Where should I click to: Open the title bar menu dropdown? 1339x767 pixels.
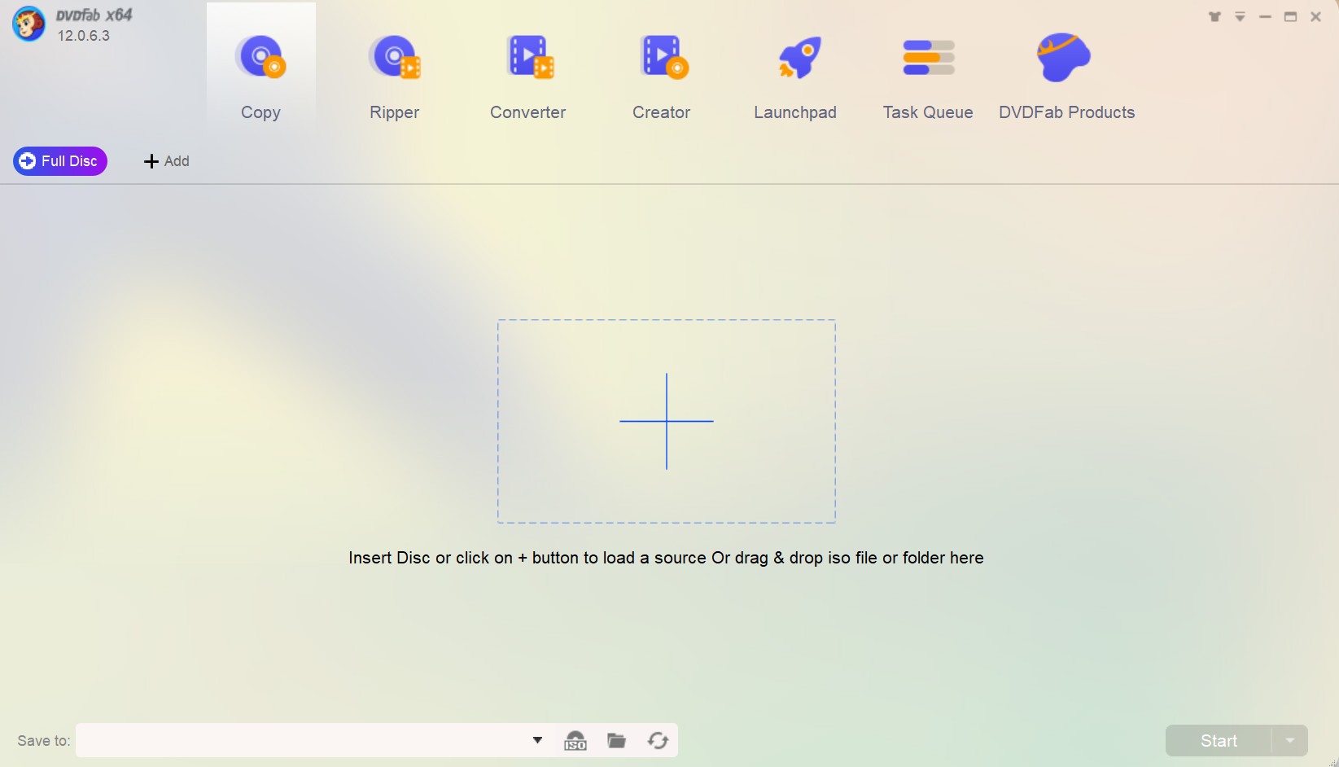tap(1240, 16)
